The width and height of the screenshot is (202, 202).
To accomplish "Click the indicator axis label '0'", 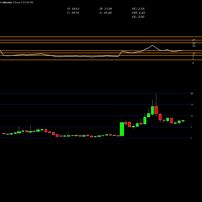I will click(193, 63).
